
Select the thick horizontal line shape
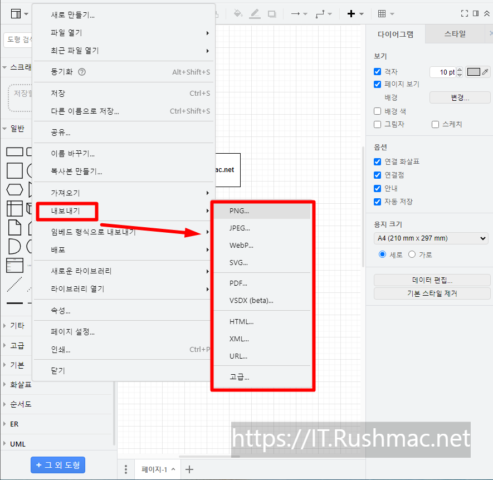point(15,303)
